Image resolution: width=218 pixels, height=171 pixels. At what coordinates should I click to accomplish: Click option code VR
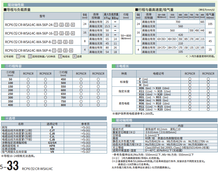(x=52, y=152)
